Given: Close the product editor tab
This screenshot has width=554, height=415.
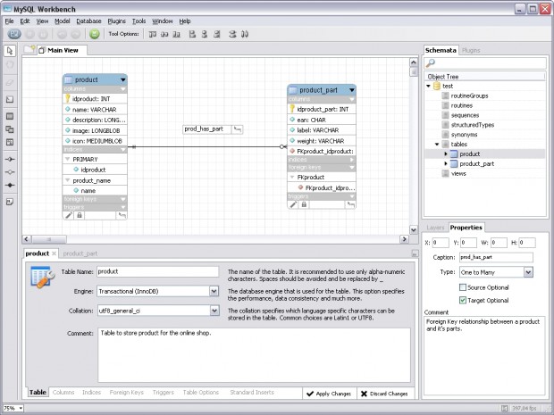Looking at the screenshot, I should tap(54, 253).
